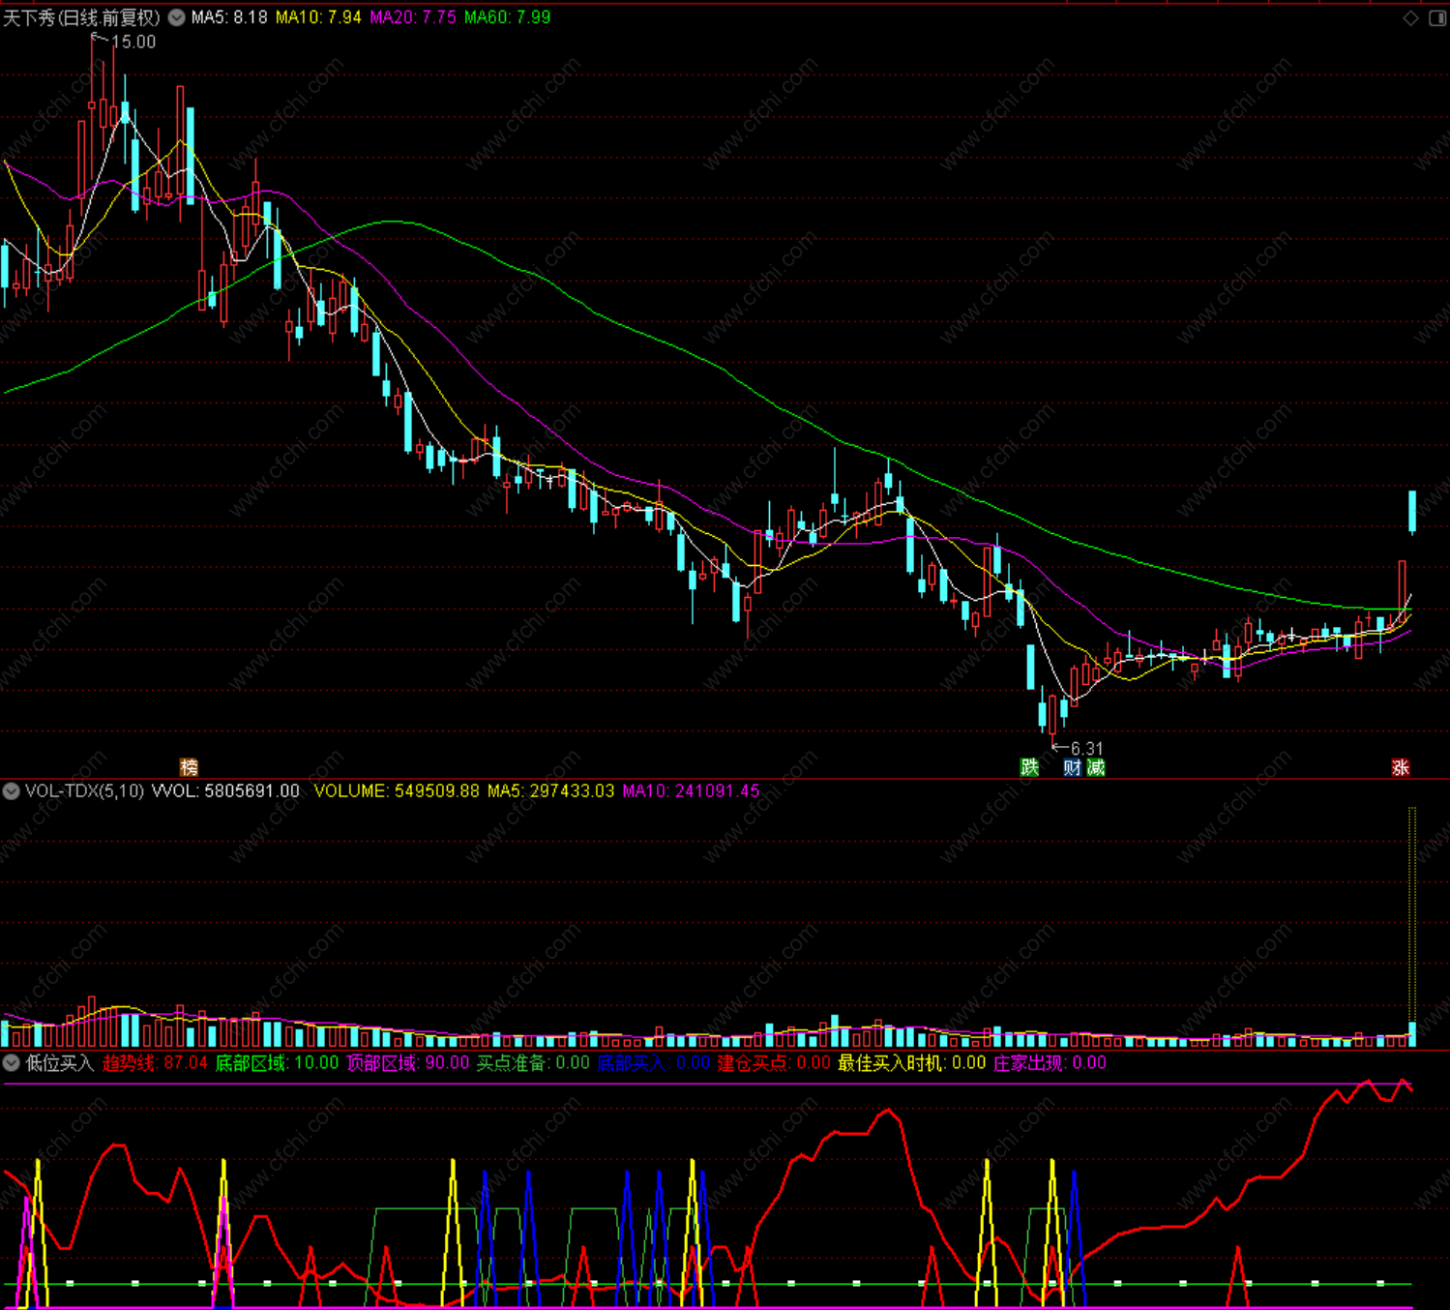
Task: Click the latest volume bar at far right
Action: click(1412, 1033)
